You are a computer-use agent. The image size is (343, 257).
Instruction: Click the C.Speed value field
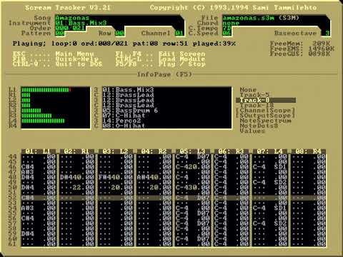(227, 34)
